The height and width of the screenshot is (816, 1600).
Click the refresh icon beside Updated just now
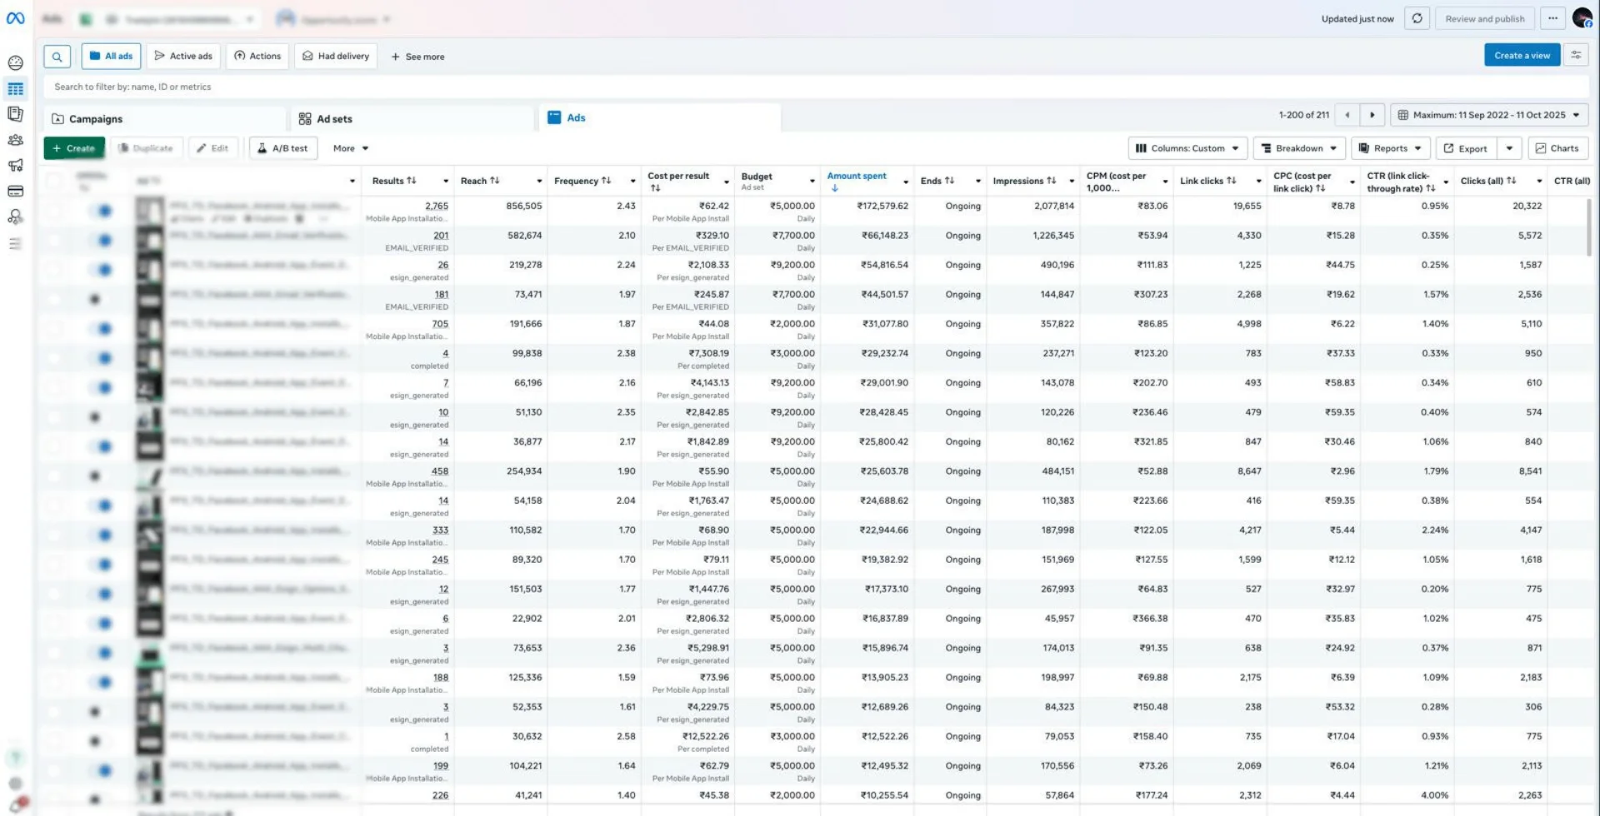coord(1417,18)
